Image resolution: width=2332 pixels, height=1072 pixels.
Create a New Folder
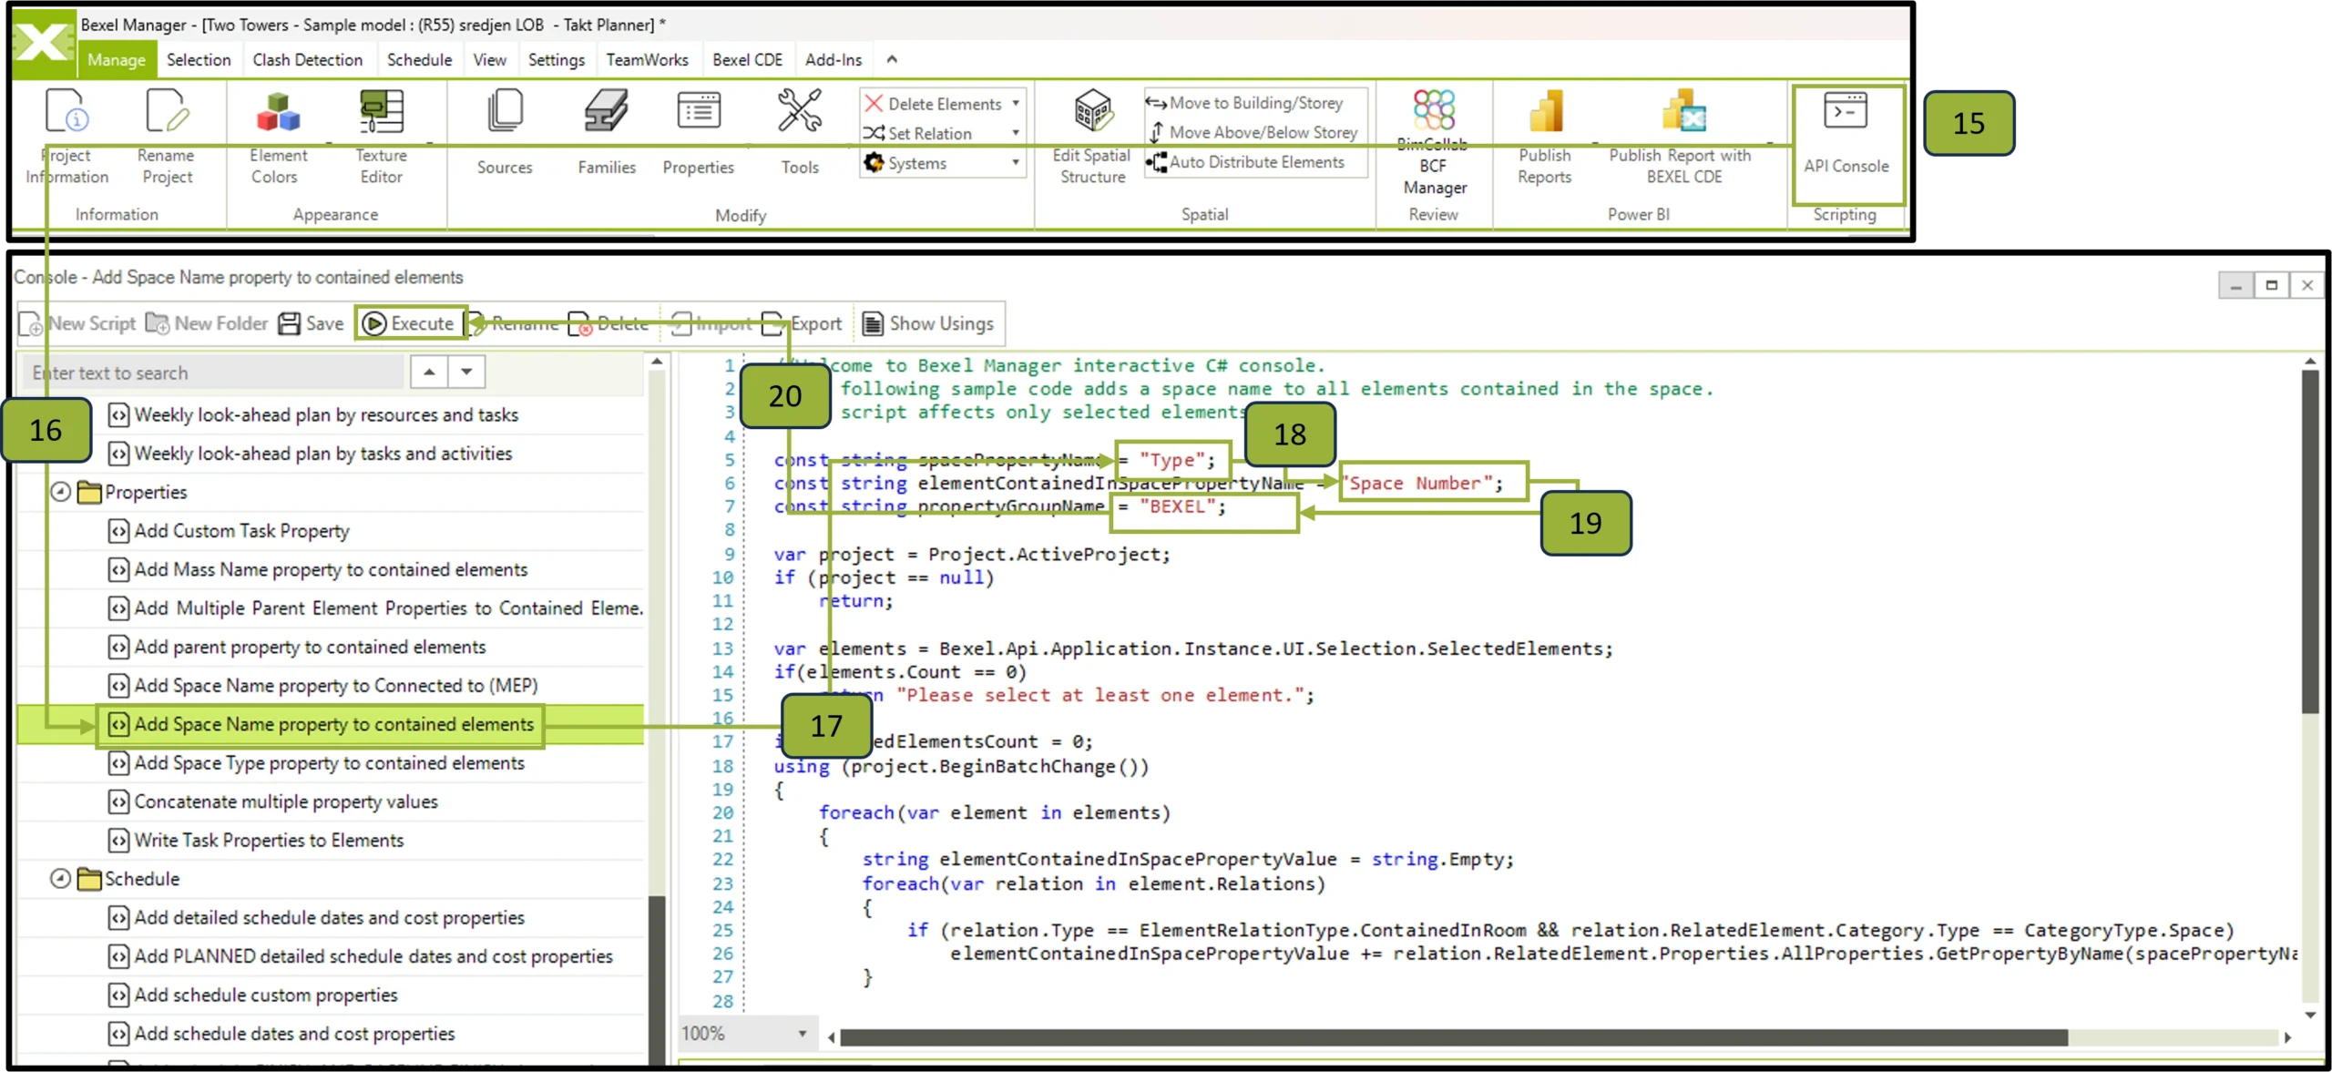[207, 323]
